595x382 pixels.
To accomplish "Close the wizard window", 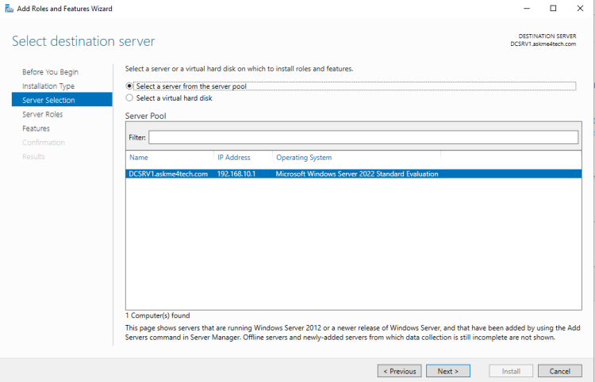I will pyautogui.click(x=580, y=9).
